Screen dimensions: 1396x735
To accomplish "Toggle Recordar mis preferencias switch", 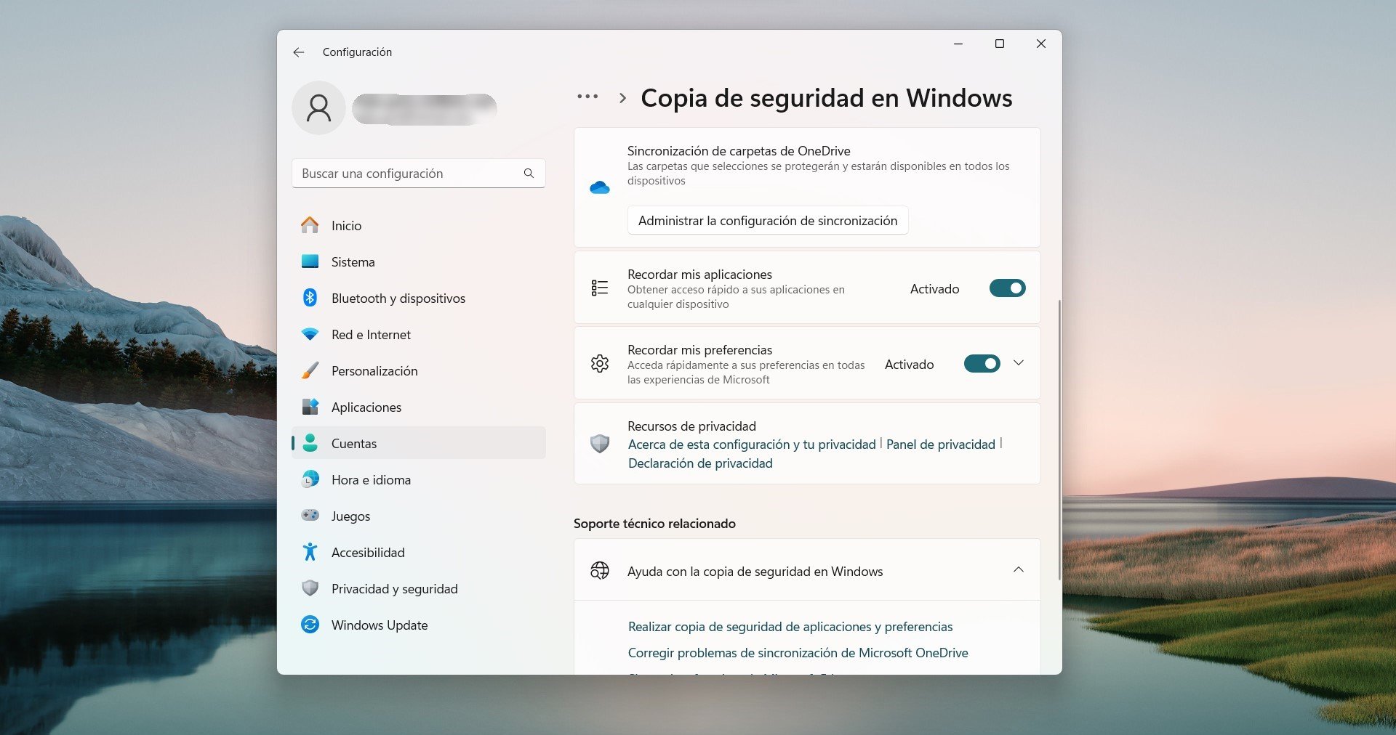I will (982, 363).
